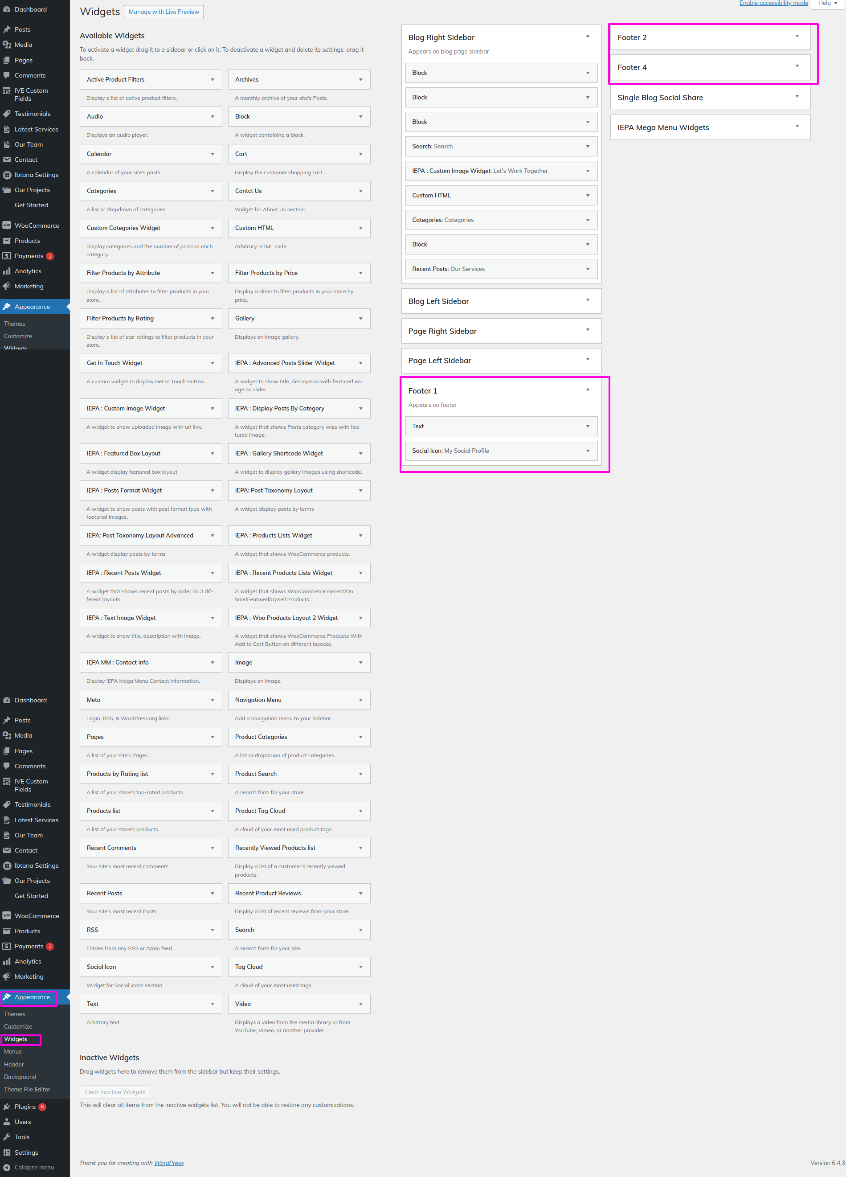
Task: Click Enable accessibility mode link
Action: pos(773,3)
